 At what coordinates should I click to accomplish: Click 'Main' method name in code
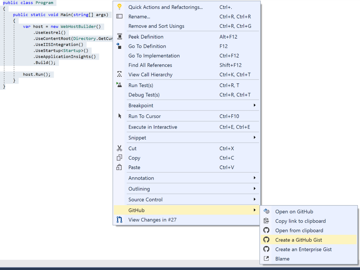[66, 14]
